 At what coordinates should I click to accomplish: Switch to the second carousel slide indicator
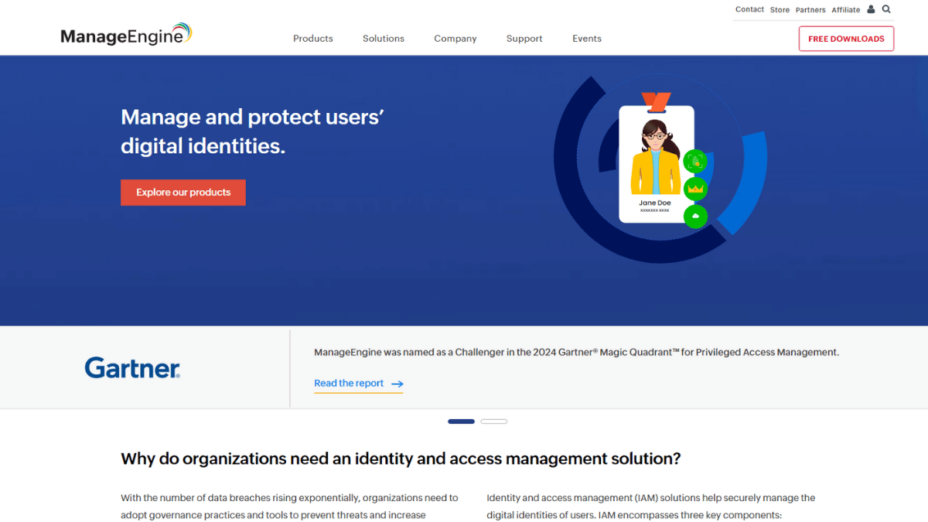493,421
